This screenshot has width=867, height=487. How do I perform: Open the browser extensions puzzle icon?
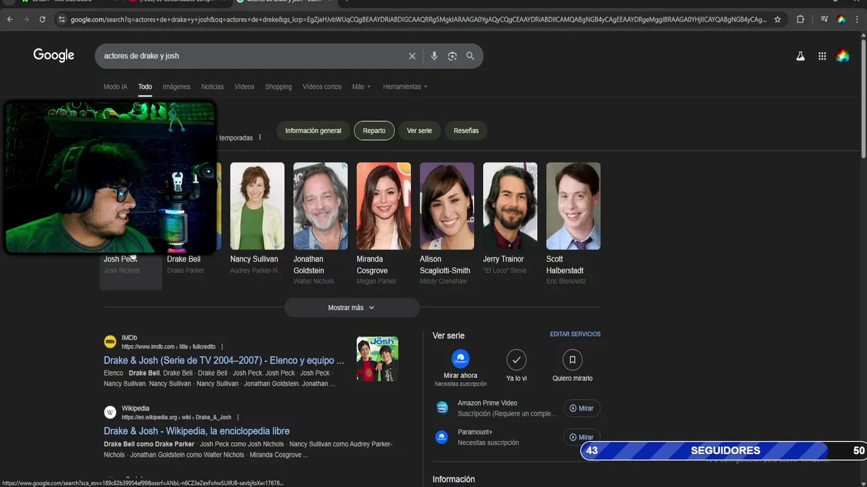(800, 20)
